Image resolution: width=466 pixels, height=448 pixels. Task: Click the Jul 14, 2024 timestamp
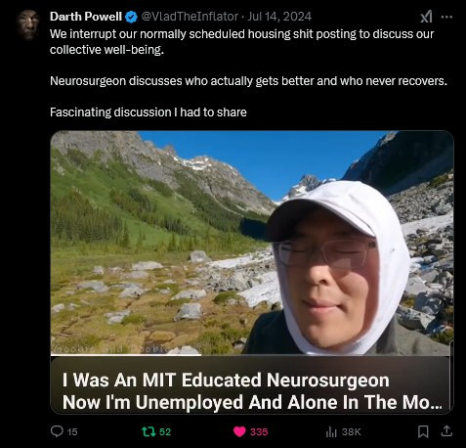279,17
